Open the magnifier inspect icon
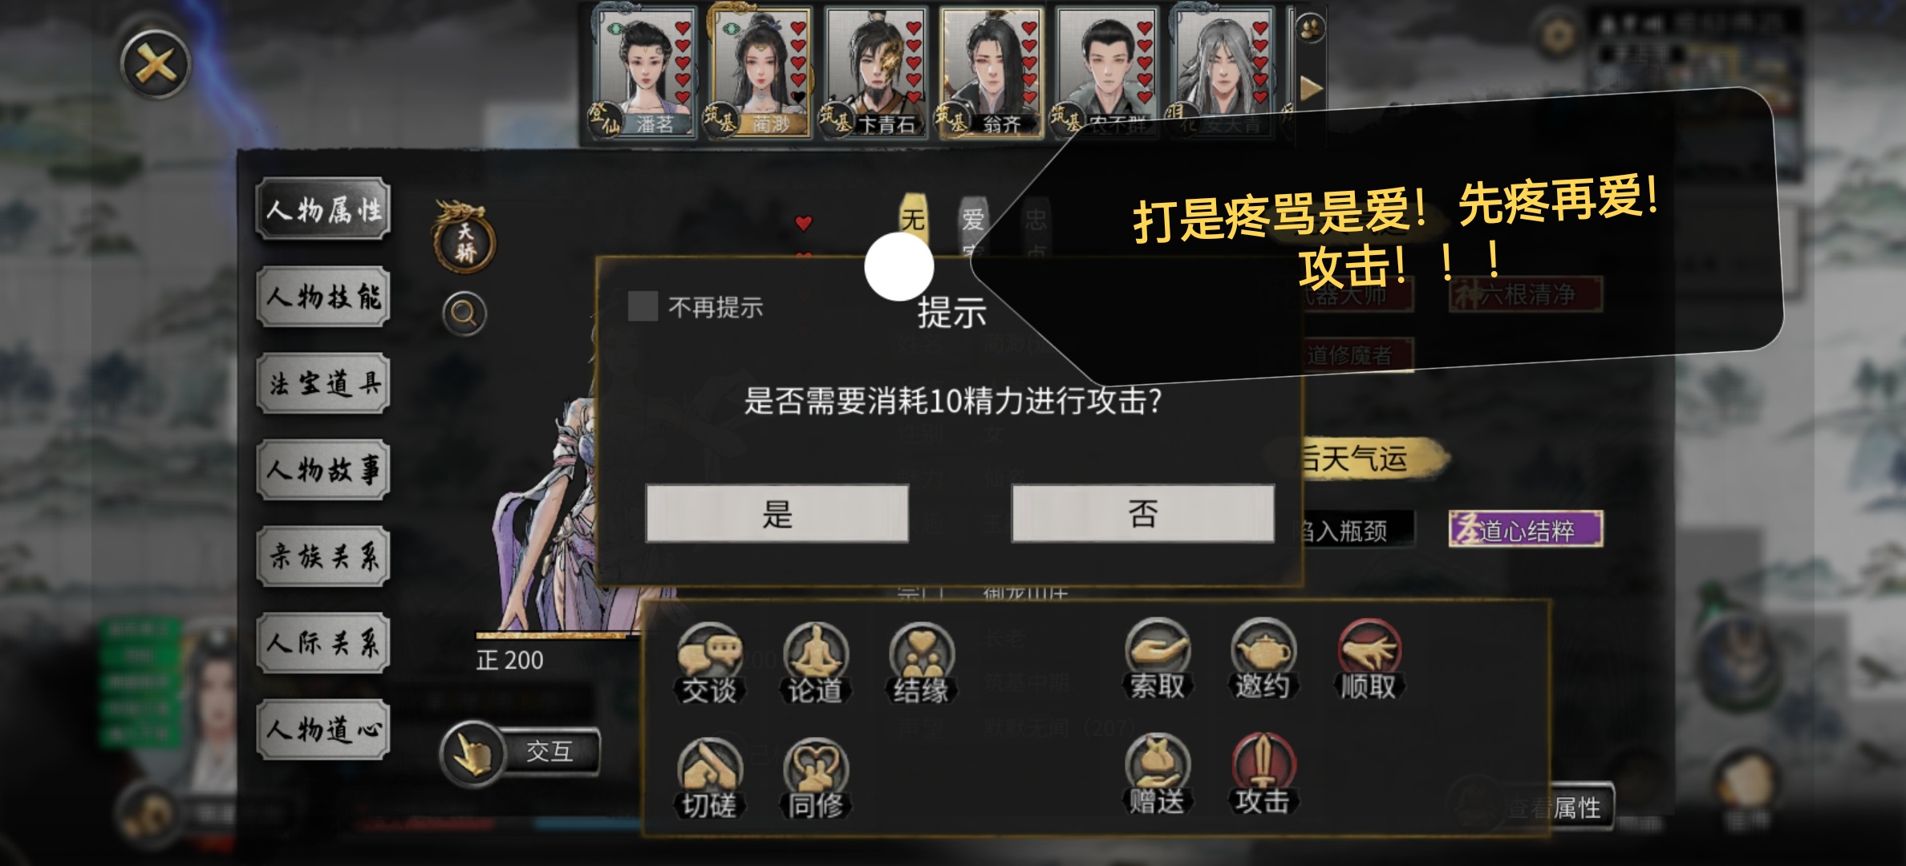The image size is (1906, 866). (x=464, y=314)
